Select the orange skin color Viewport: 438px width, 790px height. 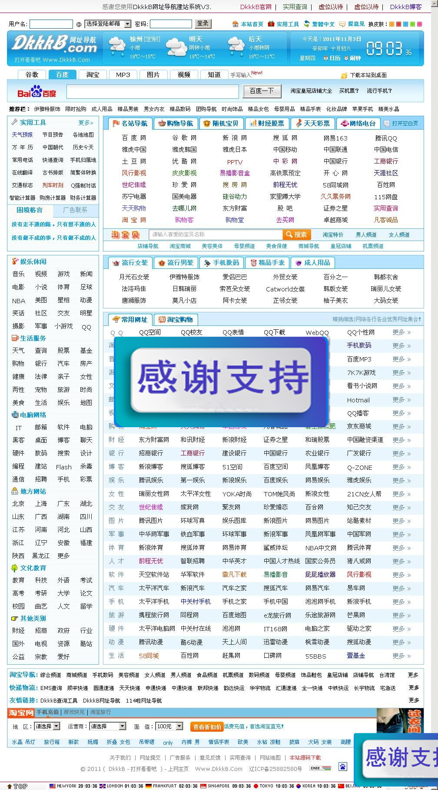(392, 24)
